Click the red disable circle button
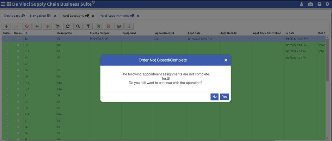Viewport: 332px width, 141px height. click(27, 26)
